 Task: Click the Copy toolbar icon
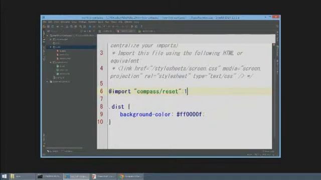71,26
